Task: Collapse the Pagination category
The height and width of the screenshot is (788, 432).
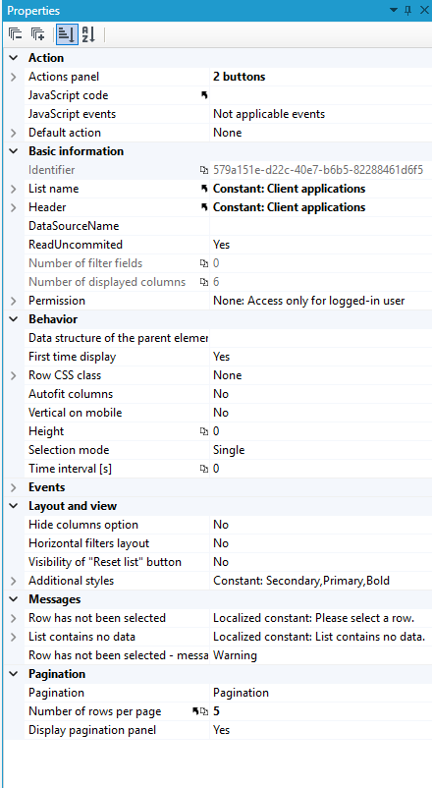Action: [14, 674]
